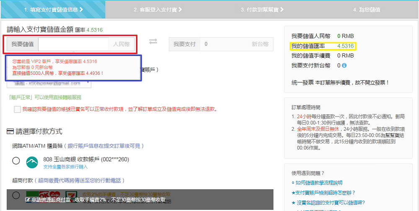Click the 訂單處理時間 heading
Viewport: 419px width, 211px height.
coord(306,107)
